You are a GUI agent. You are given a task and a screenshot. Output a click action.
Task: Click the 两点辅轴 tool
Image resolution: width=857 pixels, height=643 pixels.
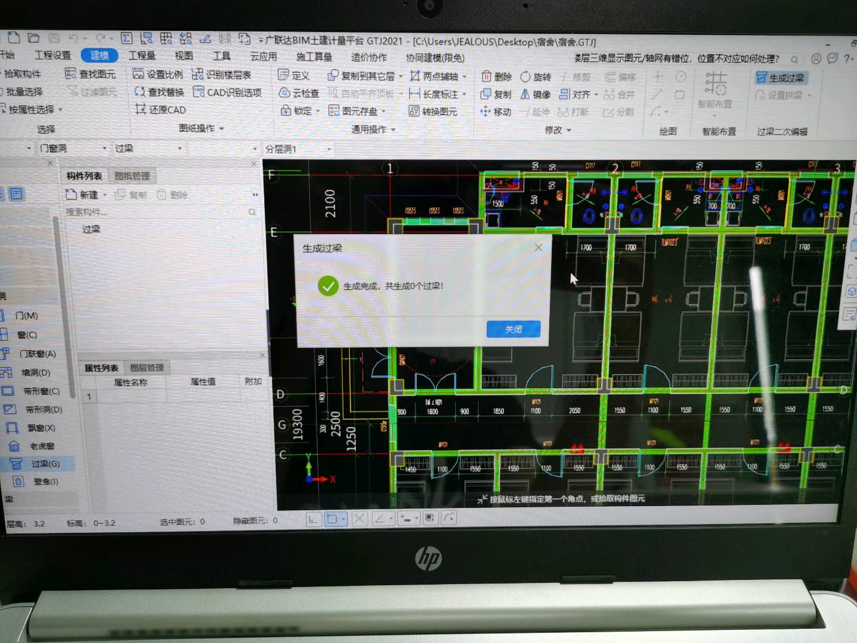[x=434, y=76]
